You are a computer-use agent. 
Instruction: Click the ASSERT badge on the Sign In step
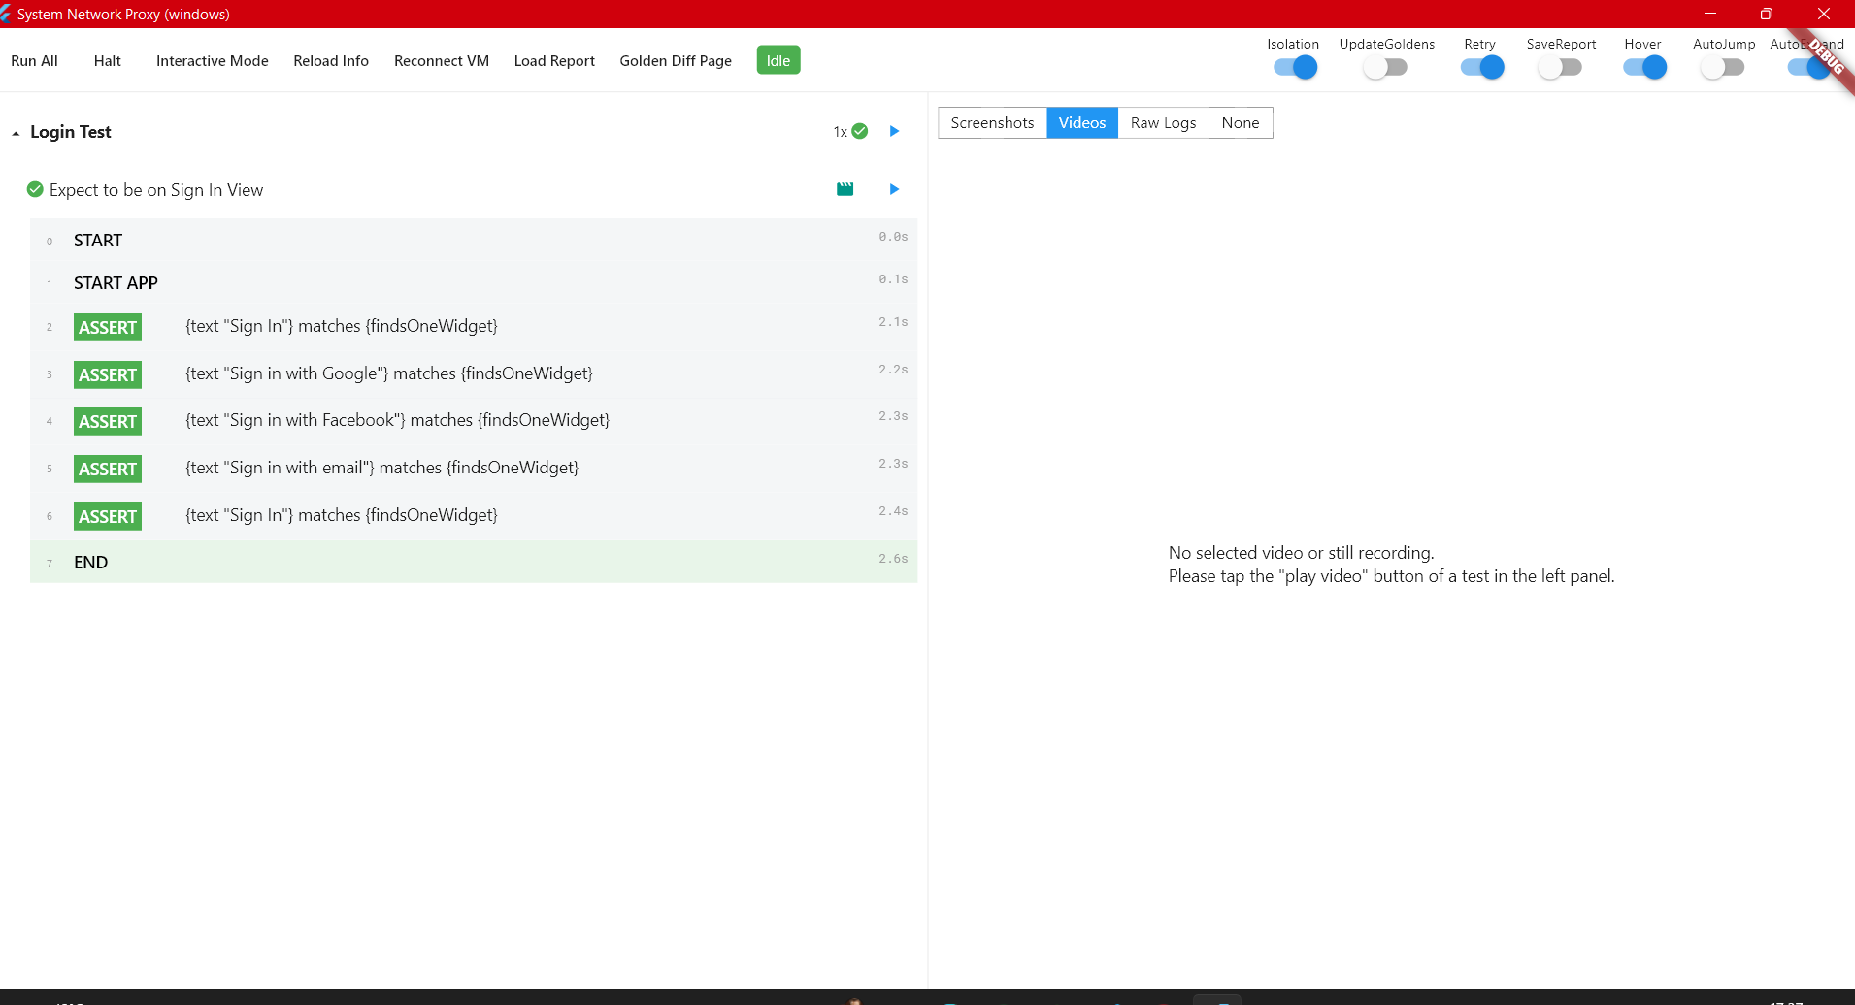(107, 327)
